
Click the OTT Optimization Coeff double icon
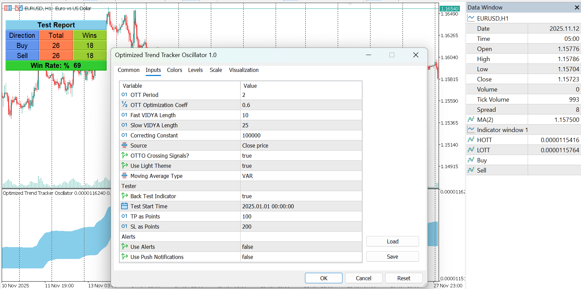(x=124, y=105)
